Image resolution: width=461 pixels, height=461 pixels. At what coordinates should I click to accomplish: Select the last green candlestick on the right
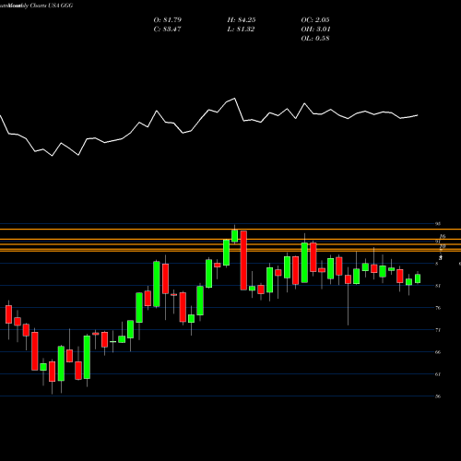418,278
